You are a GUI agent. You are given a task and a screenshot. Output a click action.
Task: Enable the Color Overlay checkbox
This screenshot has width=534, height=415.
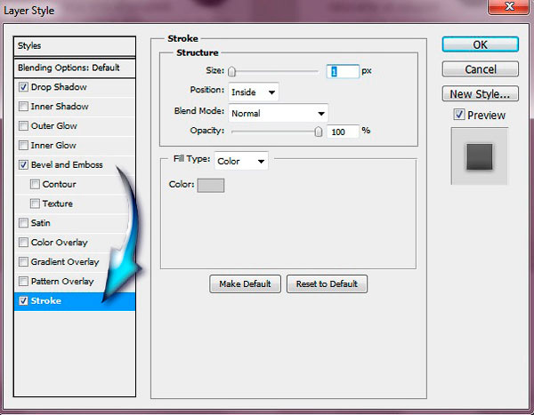click(x=23, y=243)
